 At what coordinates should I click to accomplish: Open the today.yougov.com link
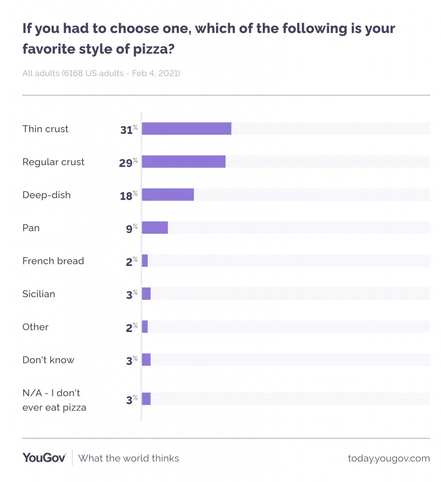[x=389, y=458]
